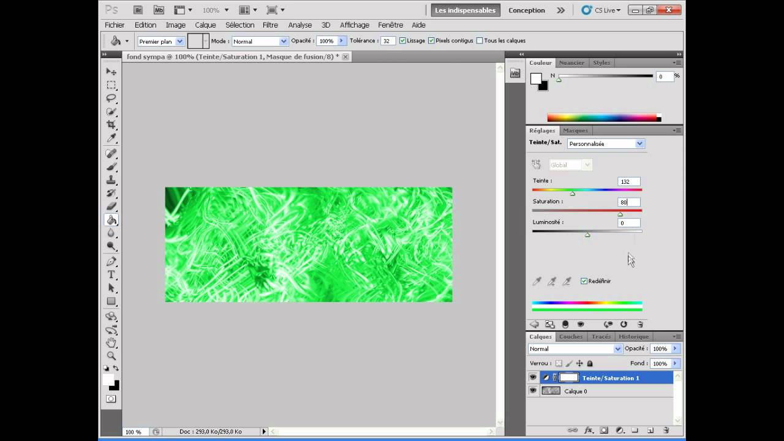Toggle adjustment visibility eye in the Réglages panel
Viewport: 784px width, 441px height.
[x=581, y=325]
